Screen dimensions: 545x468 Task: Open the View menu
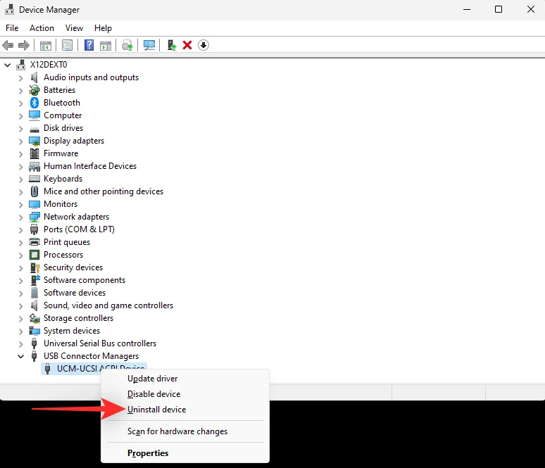[75, 27]
